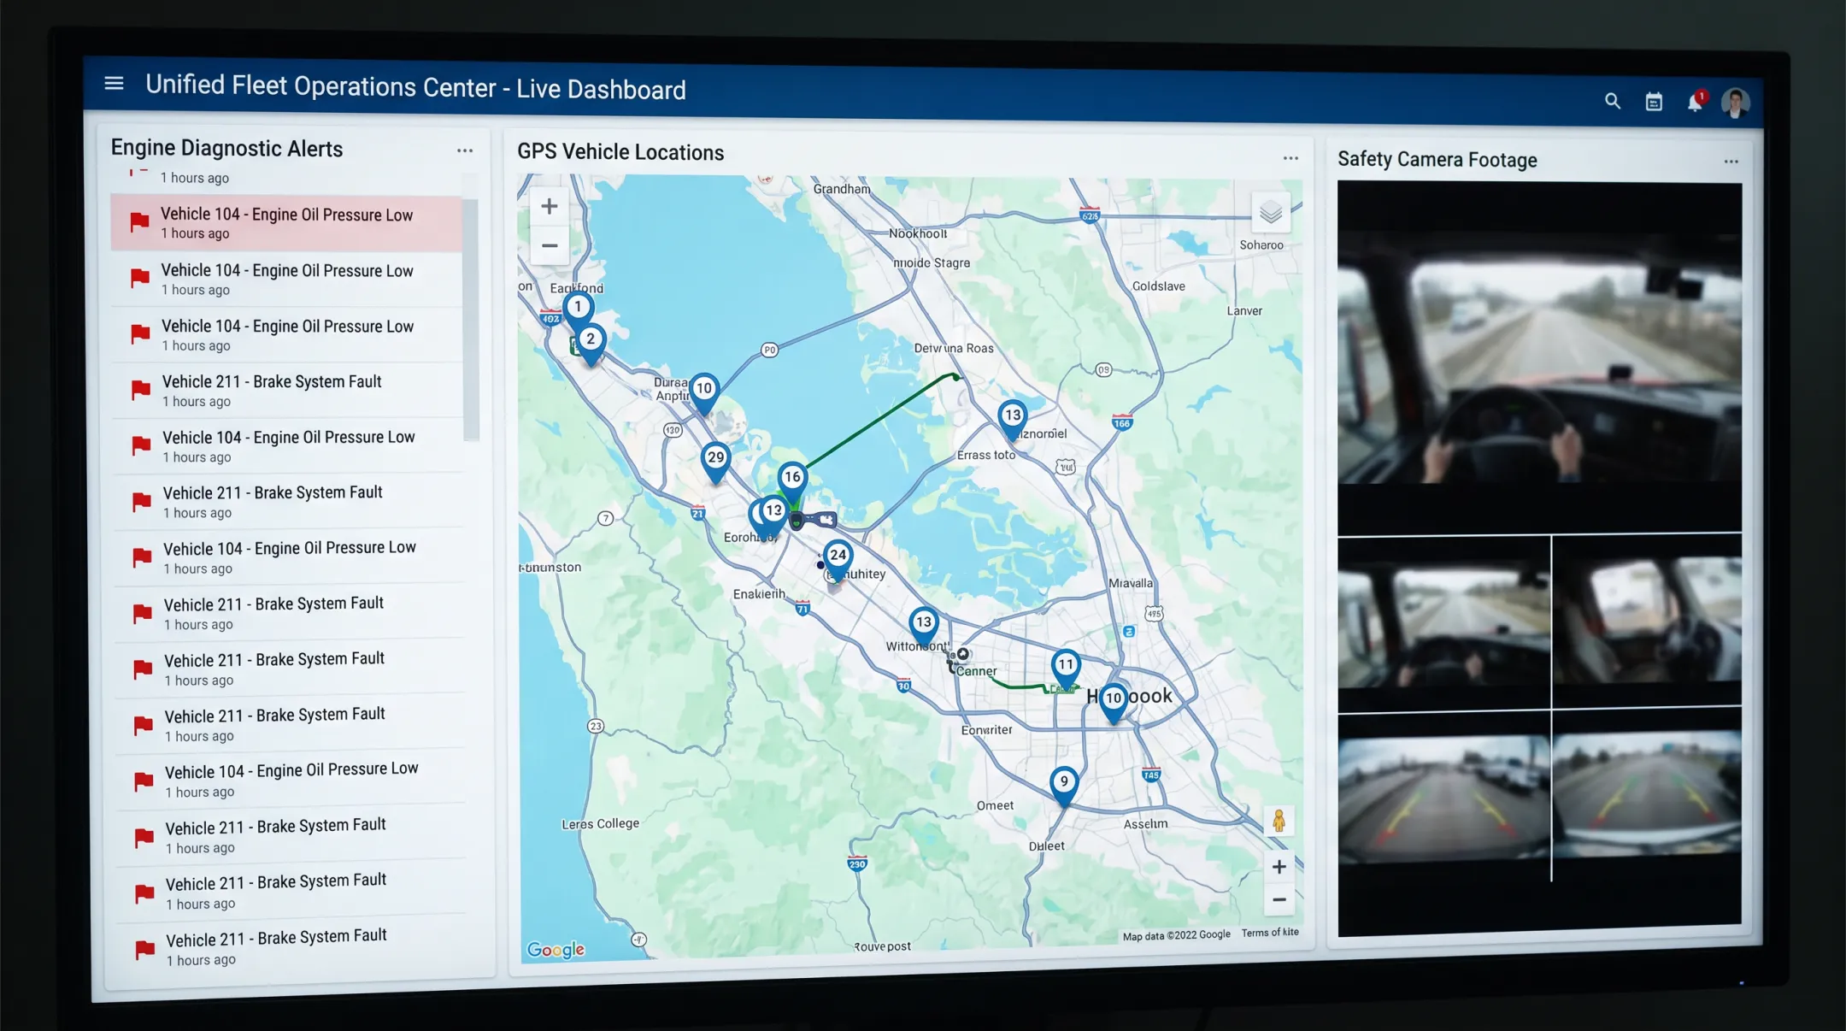Click the Leres College map label

pos(600,824)
